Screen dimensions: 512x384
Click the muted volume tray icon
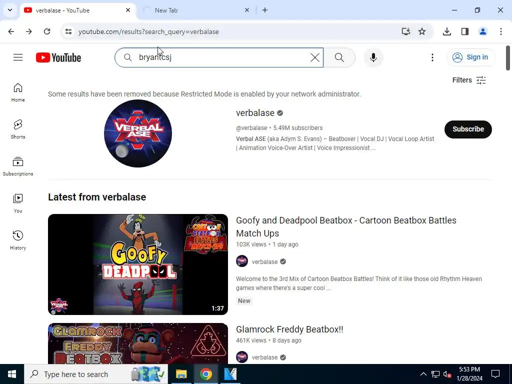coord(447,374)
